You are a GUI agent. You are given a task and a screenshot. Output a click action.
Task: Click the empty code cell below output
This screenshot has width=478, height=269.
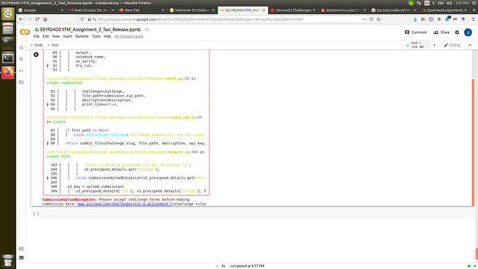tap(251, 214)
